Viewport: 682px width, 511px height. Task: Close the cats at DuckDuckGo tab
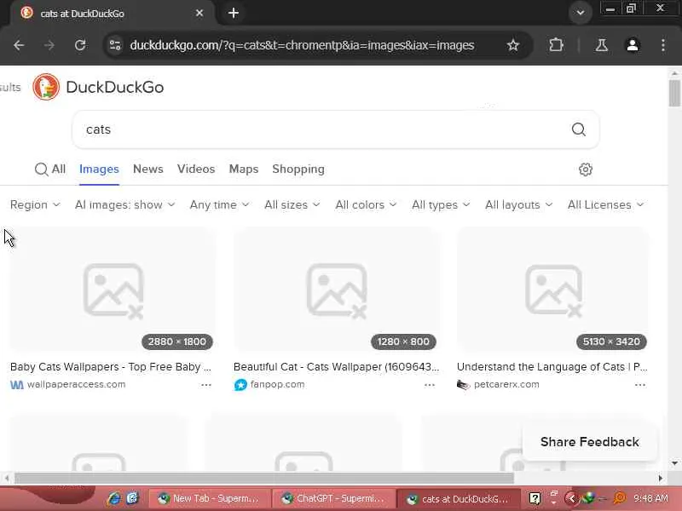pos(199,14)
